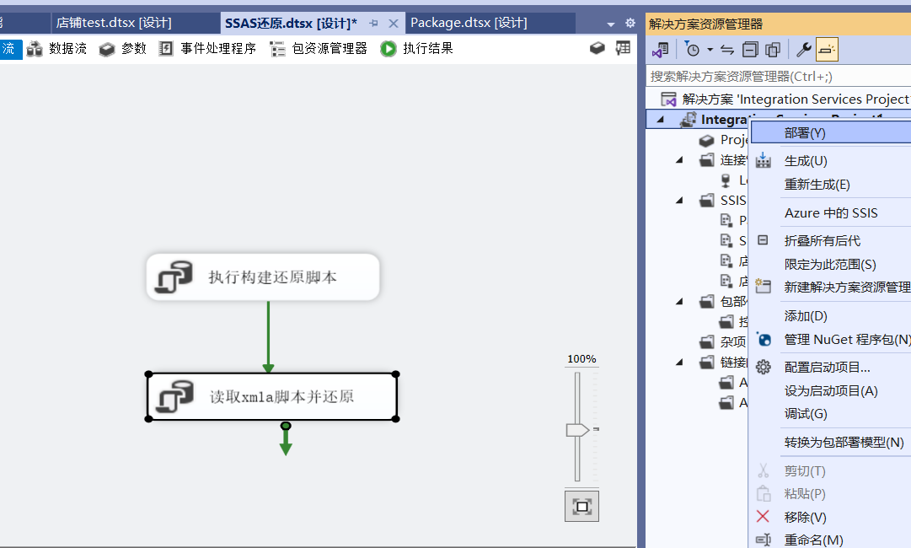Image resolution: width=911 pixels, height=548 pixels.
Task: Open properties wrench in Solution Explorer
Action: (x=803, y=50)
